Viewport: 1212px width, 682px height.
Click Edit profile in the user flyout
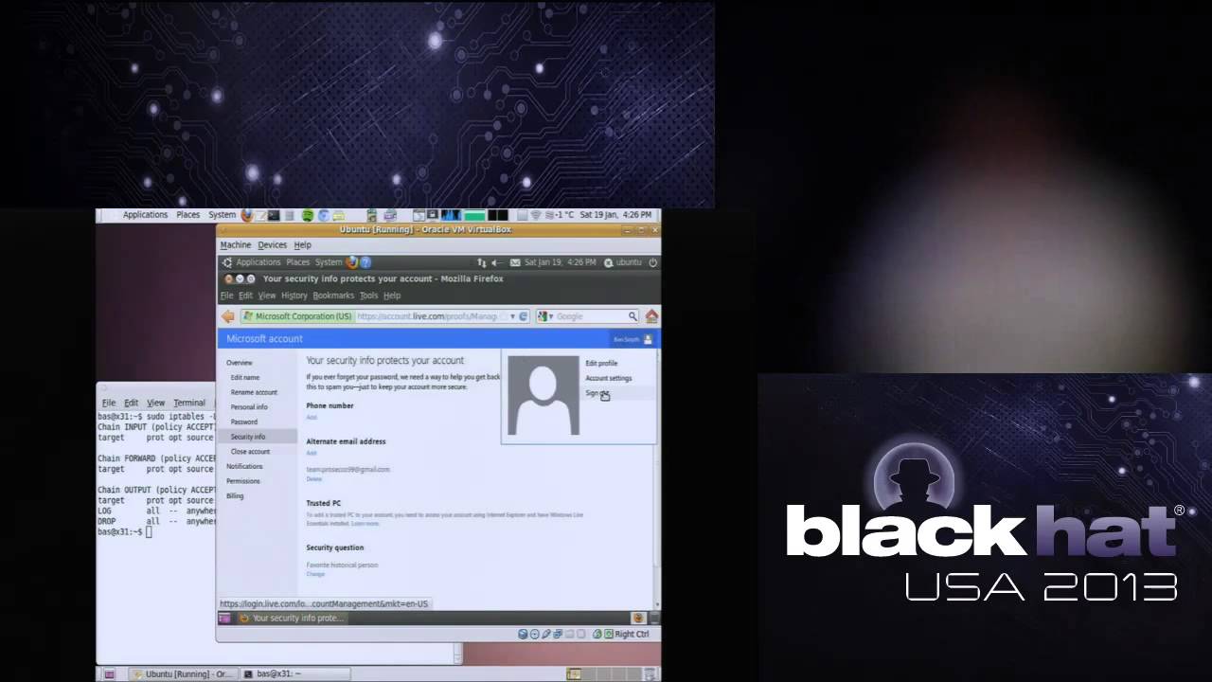click(x=601, y=363)
